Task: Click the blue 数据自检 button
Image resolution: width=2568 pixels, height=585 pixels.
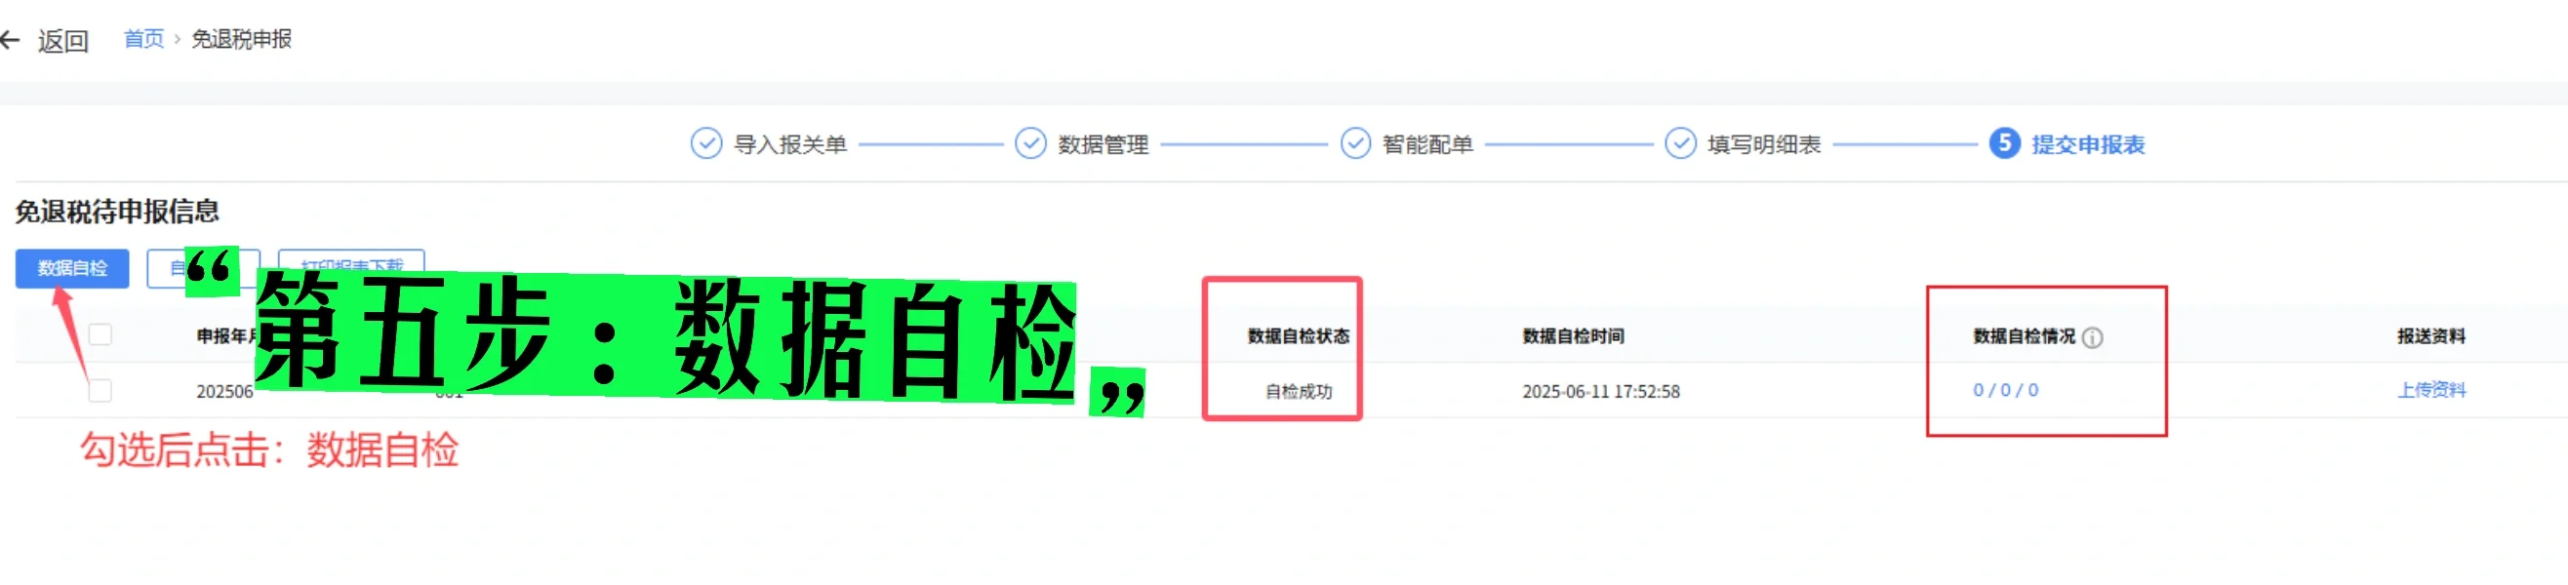Action: (72, 268)
